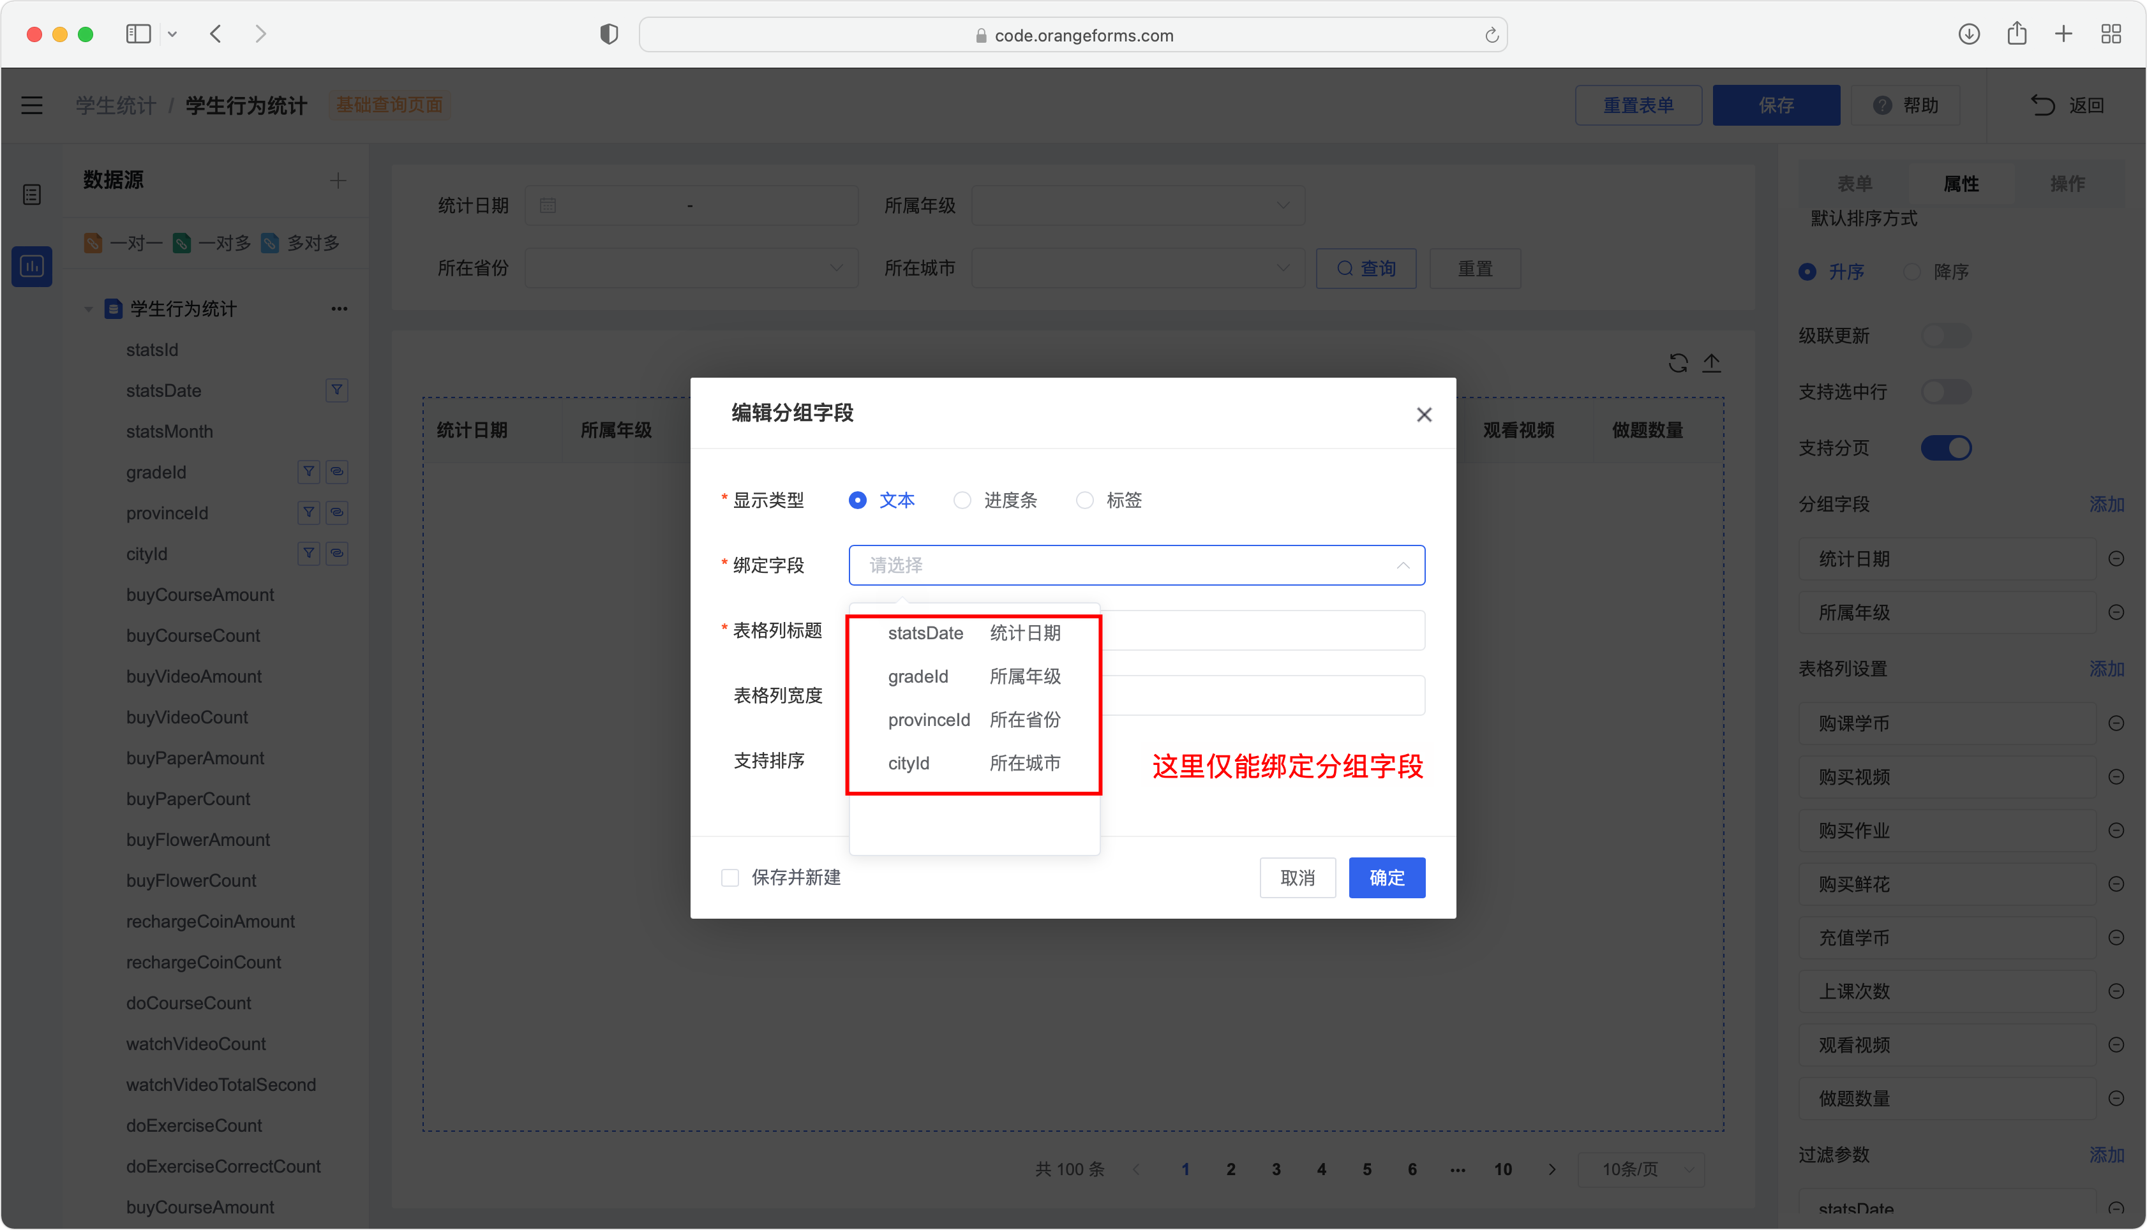Click link icon next to cityId
The height and width of the screenshot is (1230, 2147).
[x=337, y=553]
